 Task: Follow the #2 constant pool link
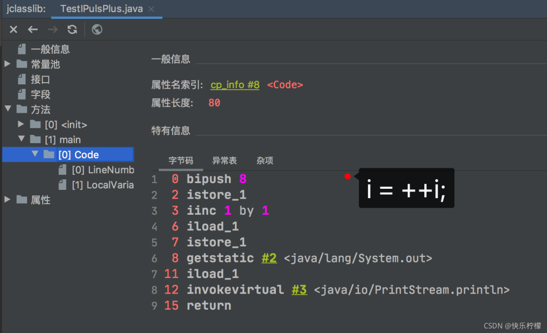click(x=269, y=258)
